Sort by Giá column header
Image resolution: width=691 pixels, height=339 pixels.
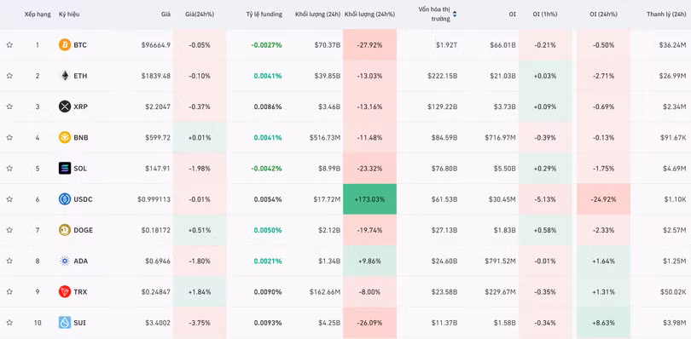point(165,14)
